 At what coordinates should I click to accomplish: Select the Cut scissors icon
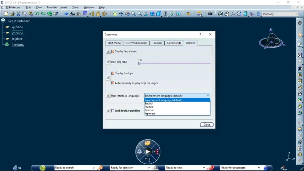click(x=18, y=14)
